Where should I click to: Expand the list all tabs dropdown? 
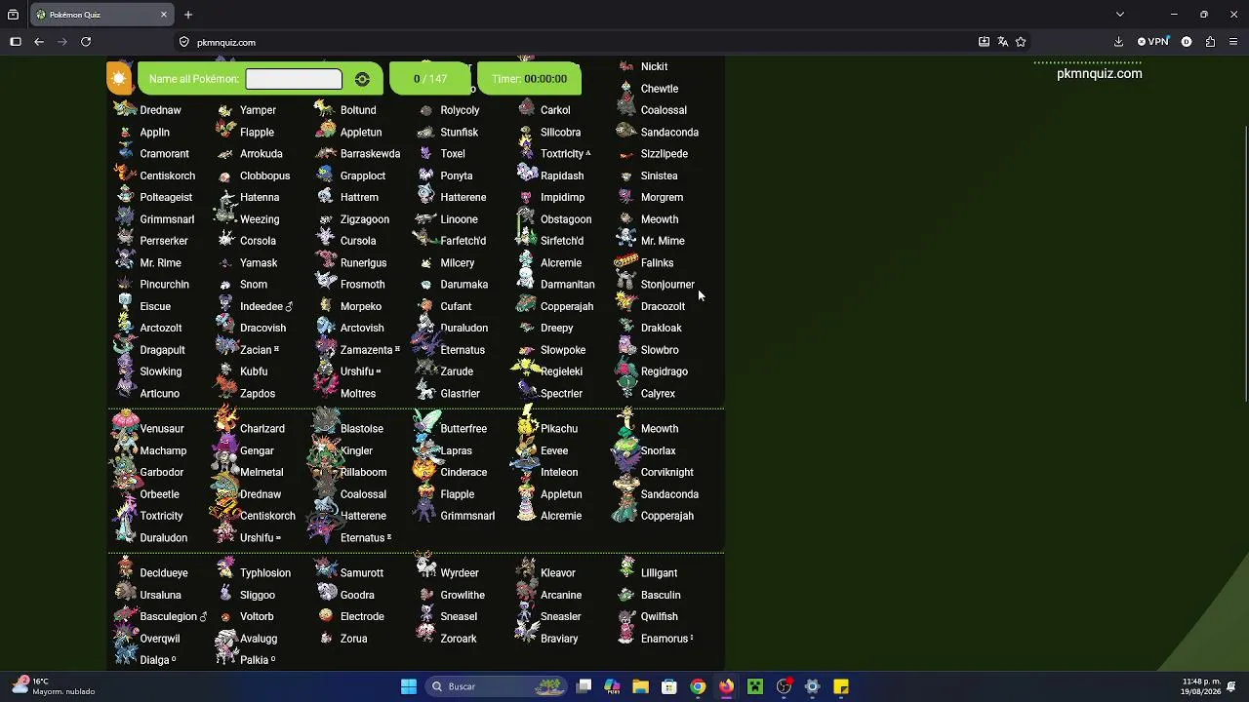click(1120, 15)
